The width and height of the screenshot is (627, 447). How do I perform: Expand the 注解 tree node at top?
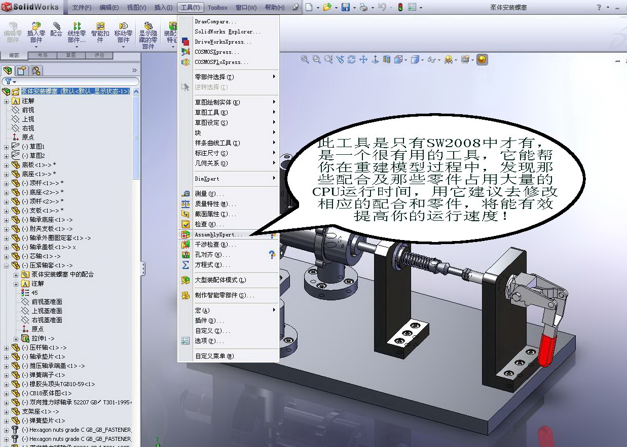pos(6,101)
